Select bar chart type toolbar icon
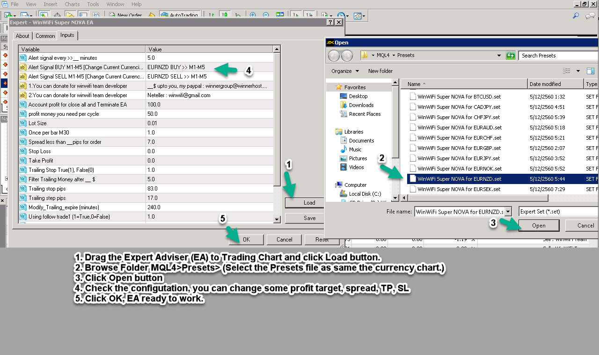Screen dimensions: 599x355 click(212, 15)
